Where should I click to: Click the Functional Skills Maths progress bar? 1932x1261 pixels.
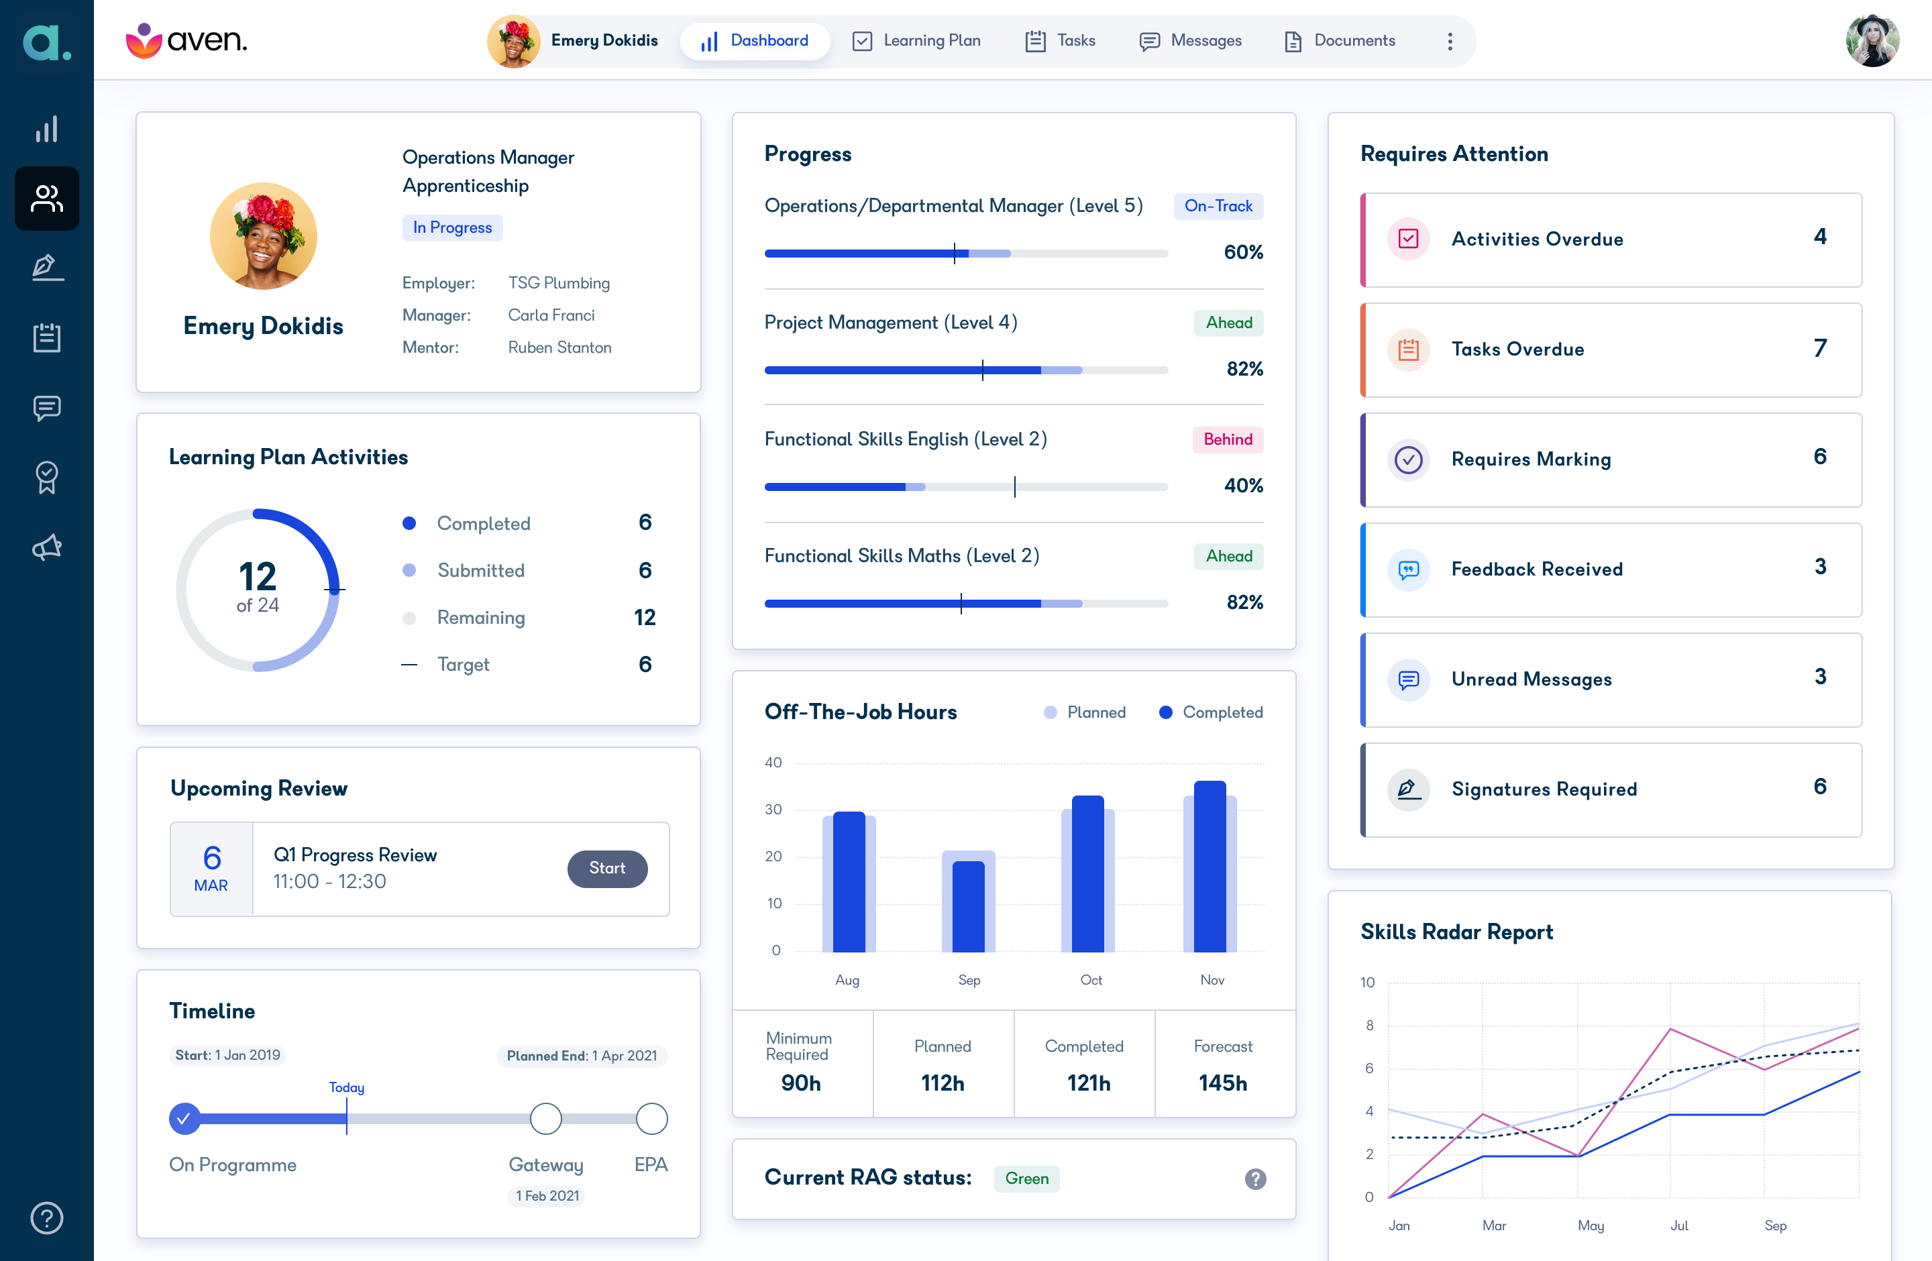pyautogui.click(x=966, y=604)
